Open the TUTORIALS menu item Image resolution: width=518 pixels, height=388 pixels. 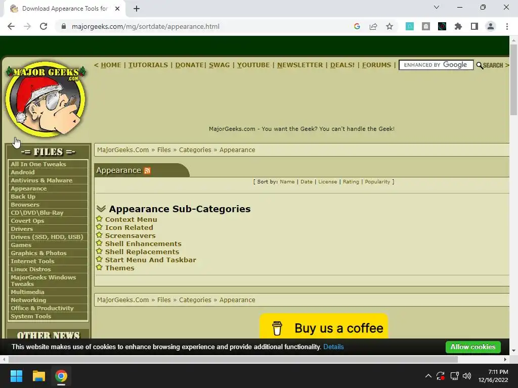[148, 65]
